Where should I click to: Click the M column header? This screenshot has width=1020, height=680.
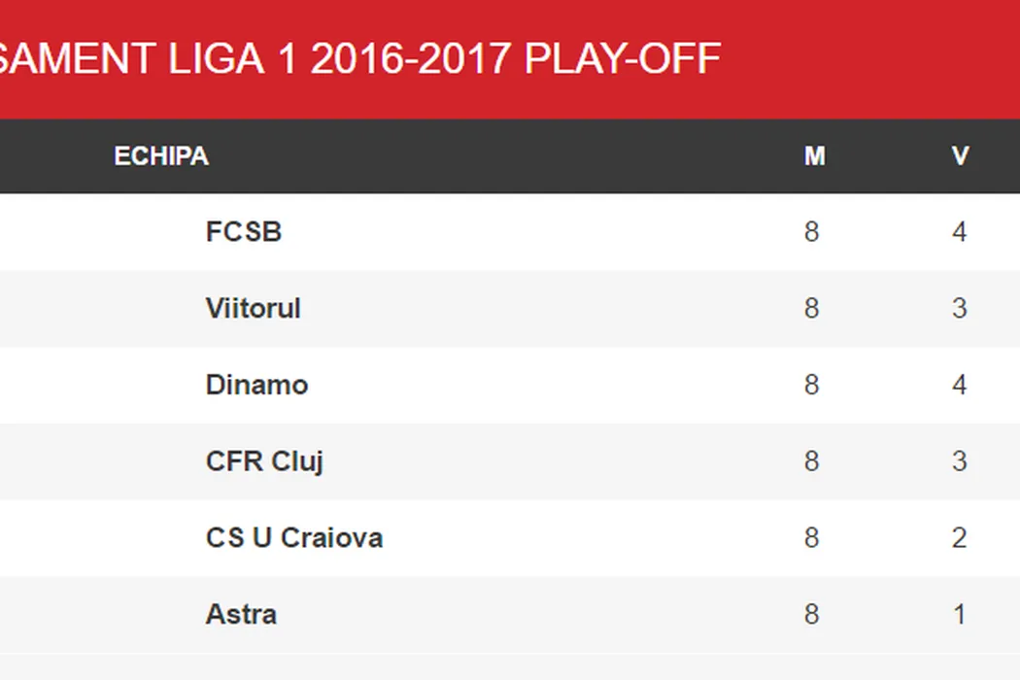tap(814, 156)
